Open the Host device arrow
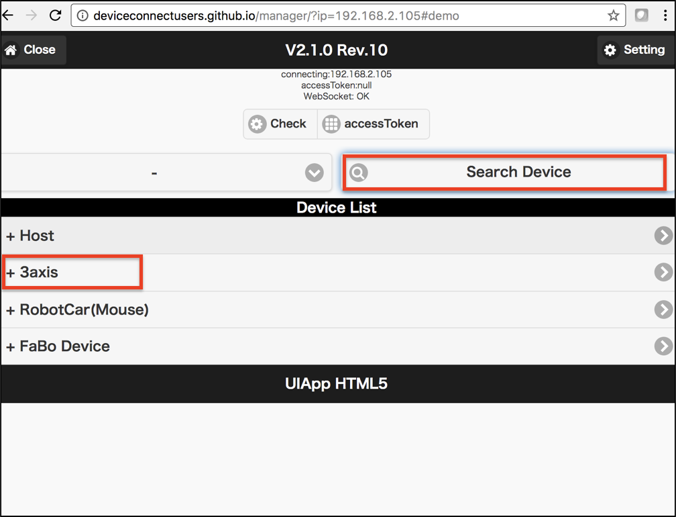The height and width of the screenshot is (517, 676). tap(663, 235)
